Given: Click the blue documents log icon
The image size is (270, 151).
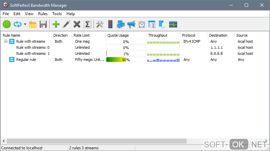Looking at the screenshot, I should (x=162, y=24).
